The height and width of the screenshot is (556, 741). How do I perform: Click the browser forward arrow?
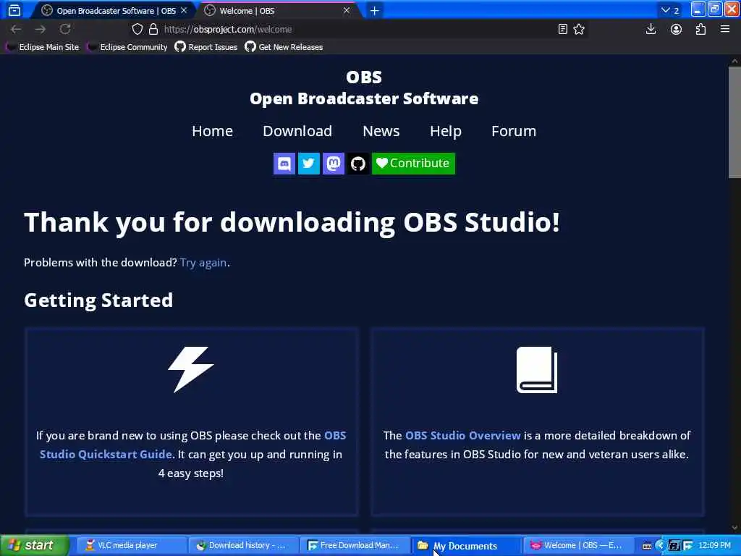[41, 29]
